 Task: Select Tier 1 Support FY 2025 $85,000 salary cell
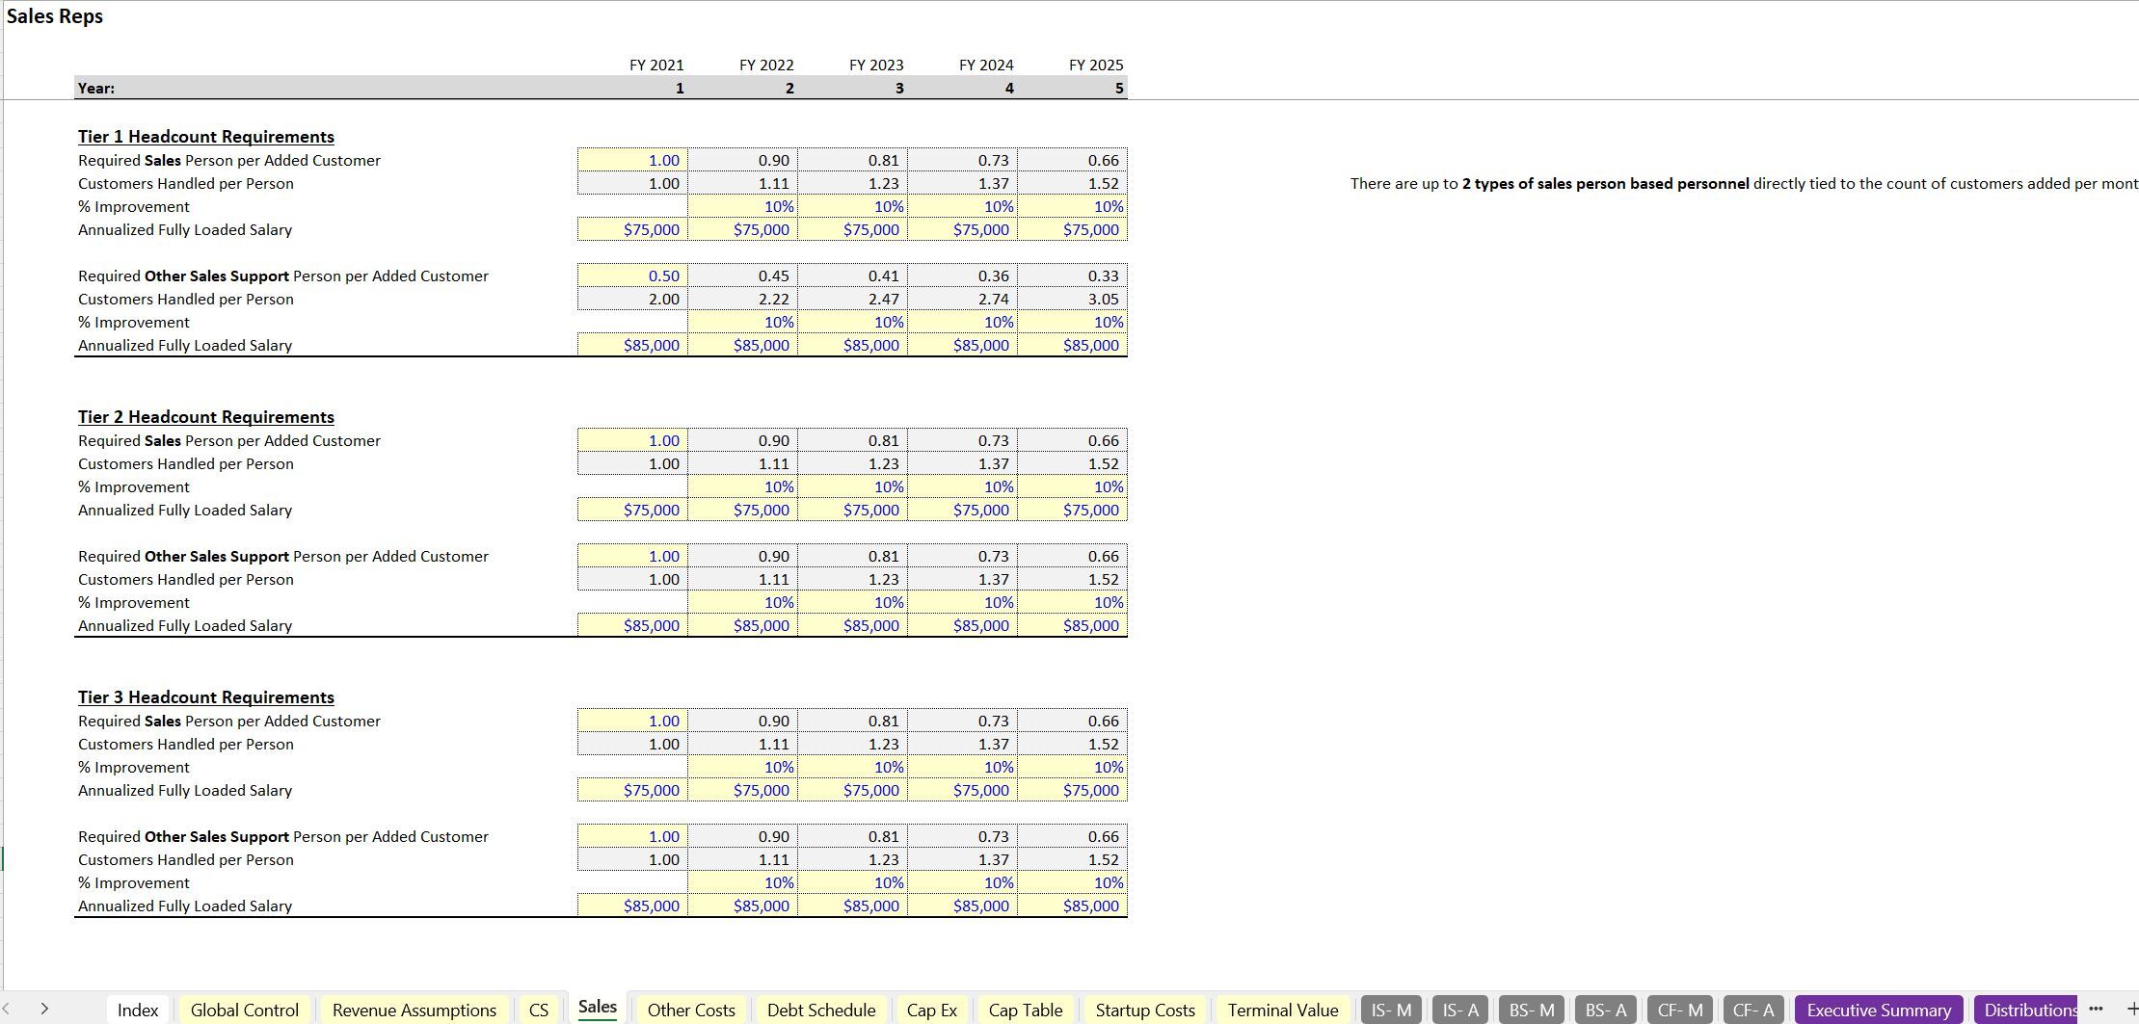click(x=1072, y=345)
